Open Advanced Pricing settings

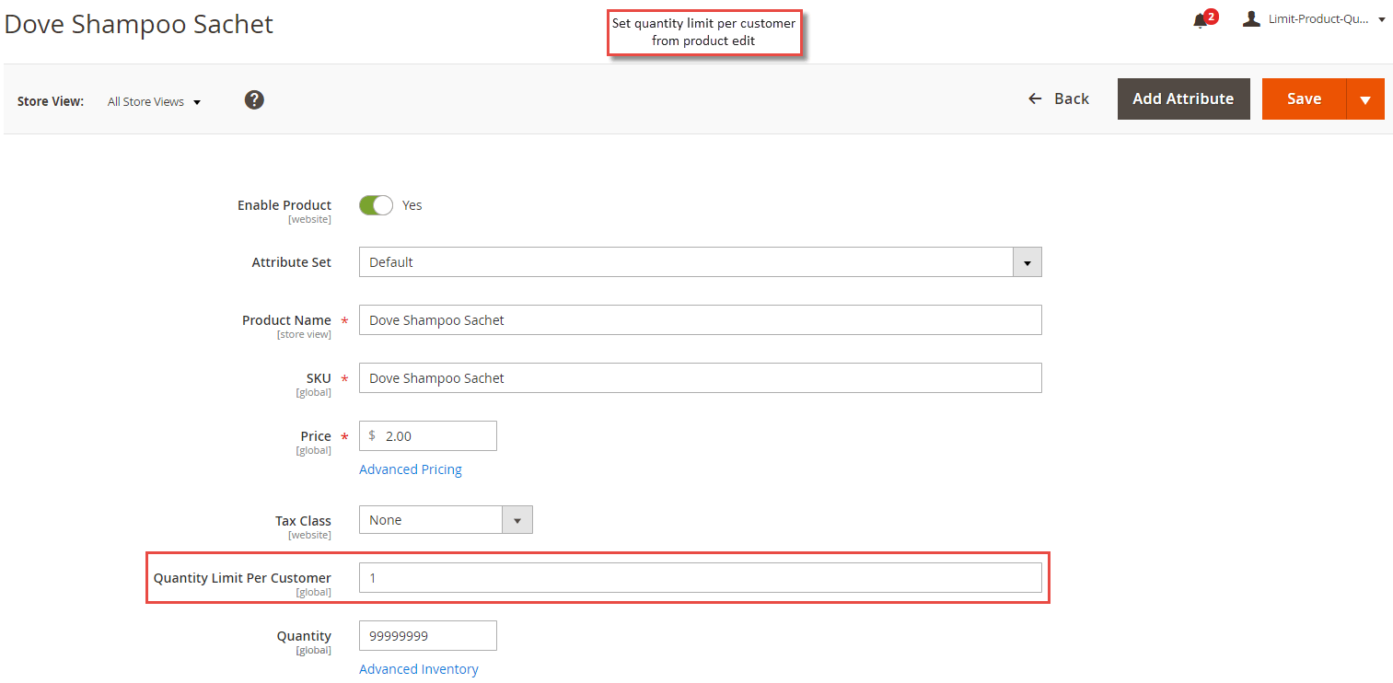click(410, 469)
